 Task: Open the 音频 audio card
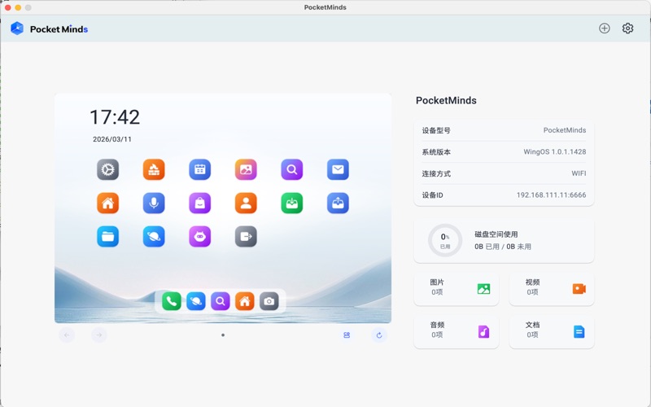[457, 331]
